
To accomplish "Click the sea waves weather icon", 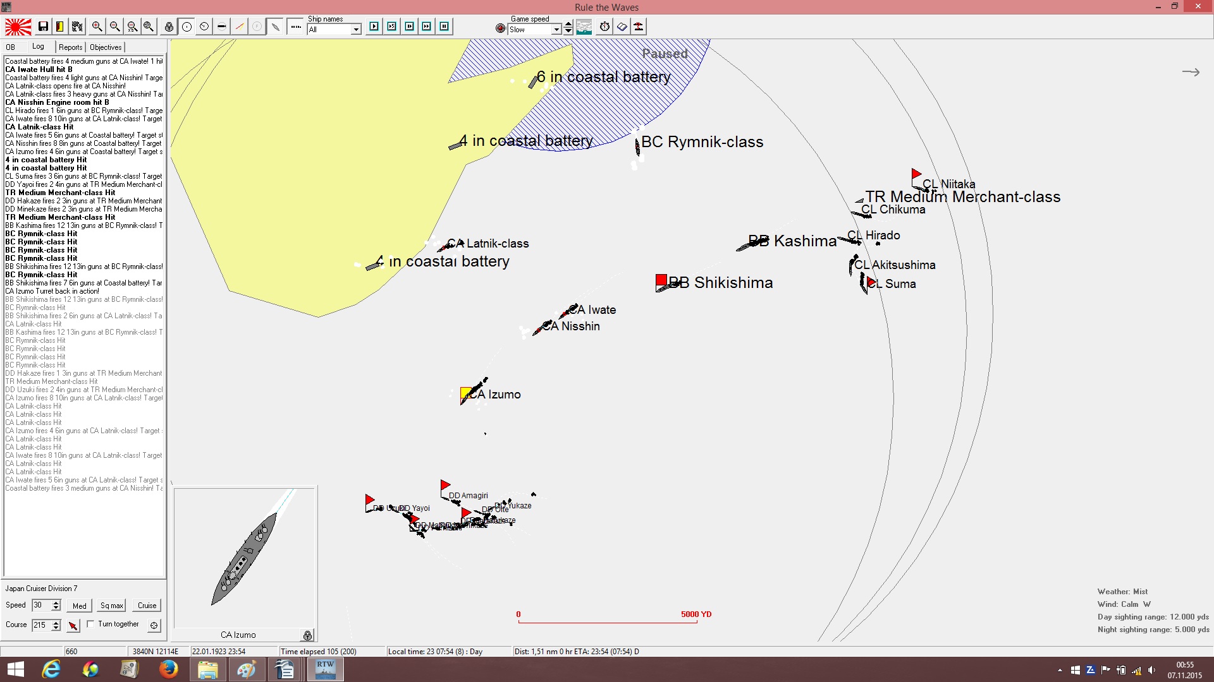I will 584,27.
